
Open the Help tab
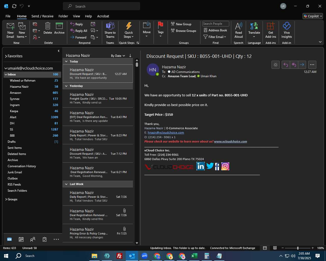(88, 16)
